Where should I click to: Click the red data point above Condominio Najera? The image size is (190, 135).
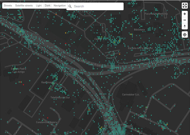[x=48, y=118]
